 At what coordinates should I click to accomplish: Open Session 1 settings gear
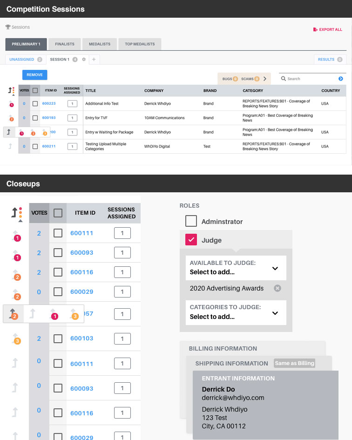coord(84,60)
